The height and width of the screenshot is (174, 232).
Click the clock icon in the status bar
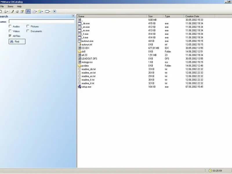(x=210, y=171)
